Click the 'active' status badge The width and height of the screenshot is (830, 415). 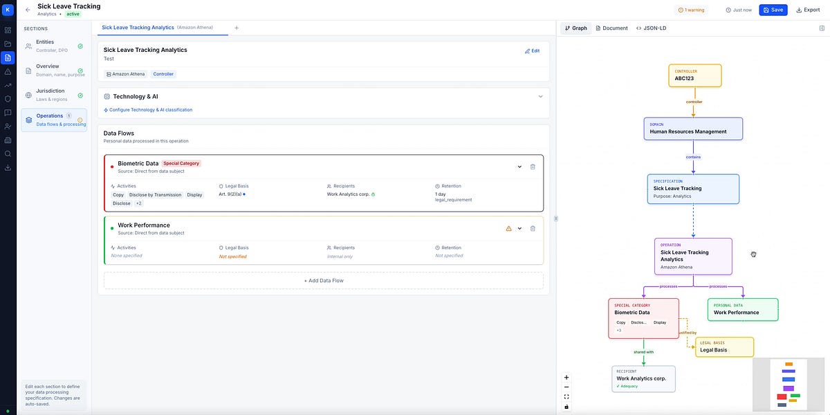(x=73, y=14)
